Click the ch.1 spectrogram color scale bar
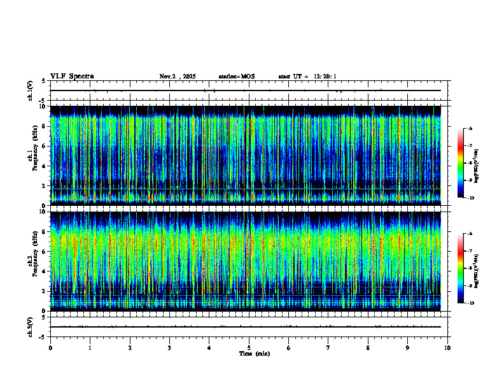Viewport: 504px width, 390px height. click(460, 163)
